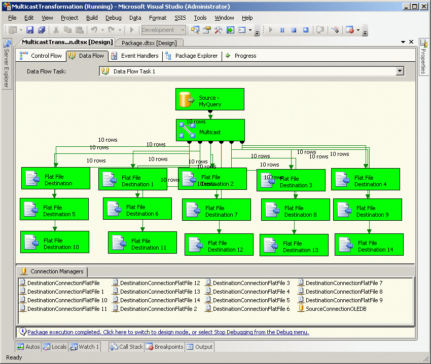This screenshot has height=364, width=431.
Task: Open the Development configuration dropdown
Action: (182, 30)
